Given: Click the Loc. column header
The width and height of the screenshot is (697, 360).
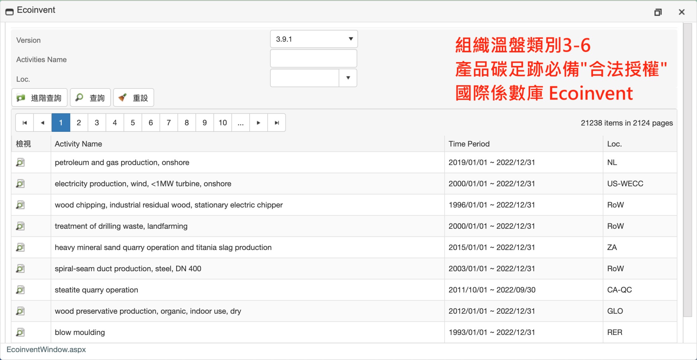Looking at the screenshot, I should [615, 144].
